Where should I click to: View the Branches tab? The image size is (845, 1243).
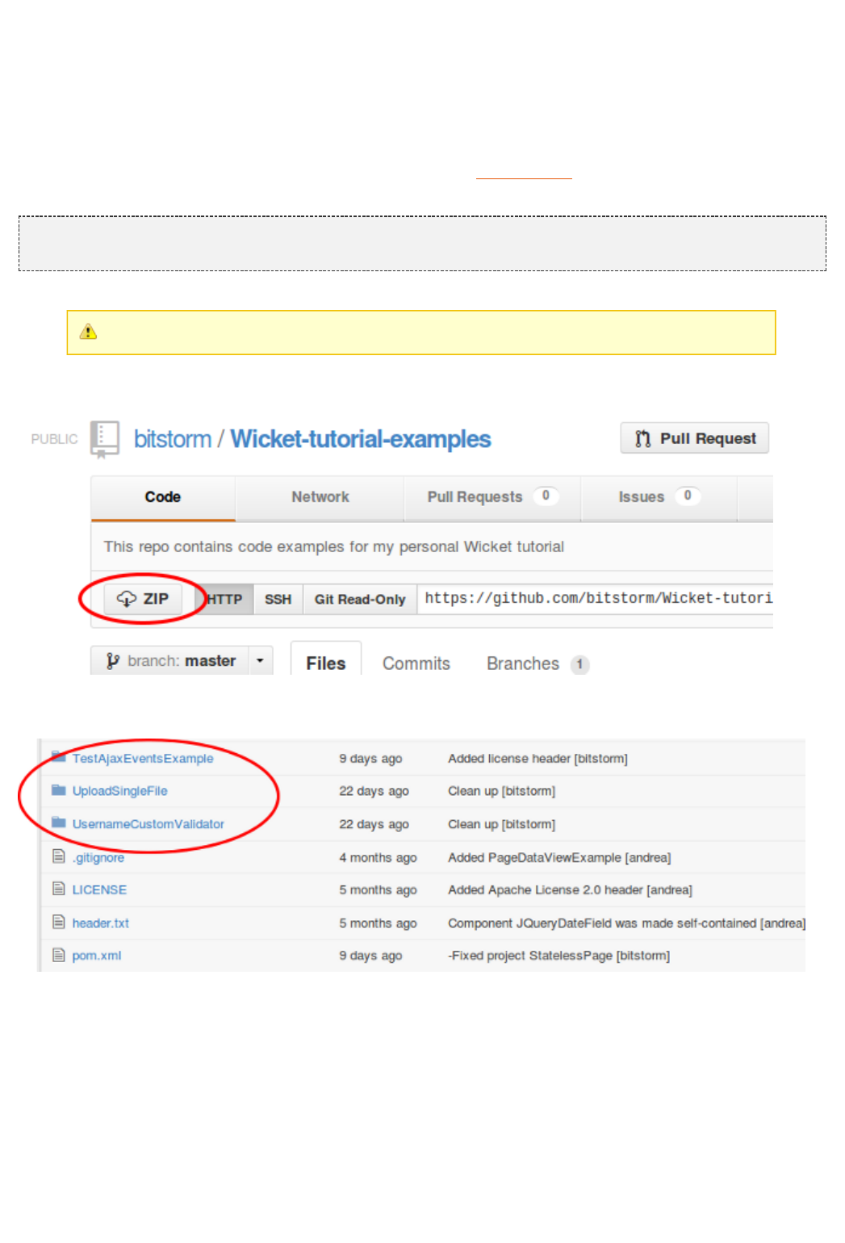point(538,663)
